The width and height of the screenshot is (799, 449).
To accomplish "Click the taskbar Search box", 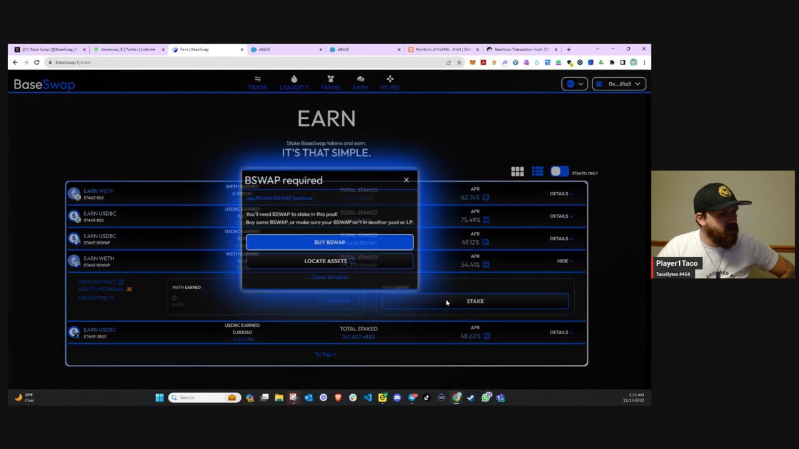I will (203, 397).
